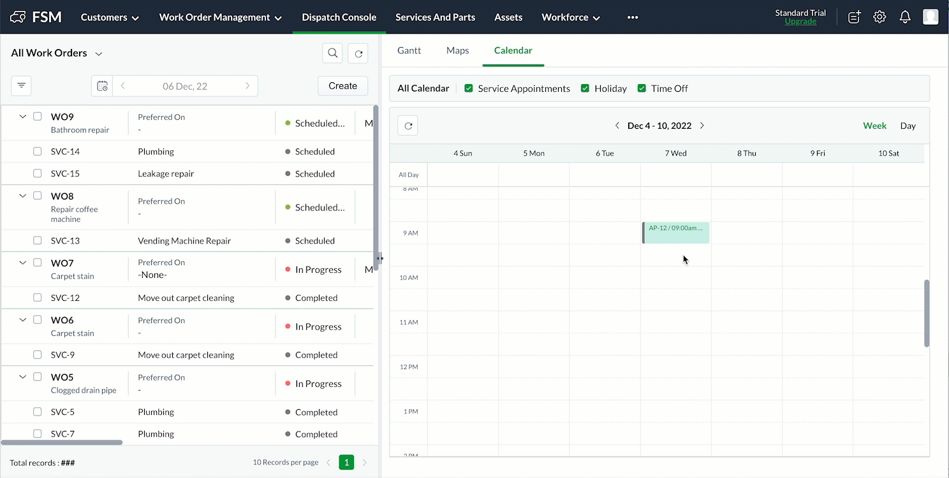The width and height of the screenshot is (949, 478).
Task: Collapse the WO8 work order row
Action: point(23,196)
